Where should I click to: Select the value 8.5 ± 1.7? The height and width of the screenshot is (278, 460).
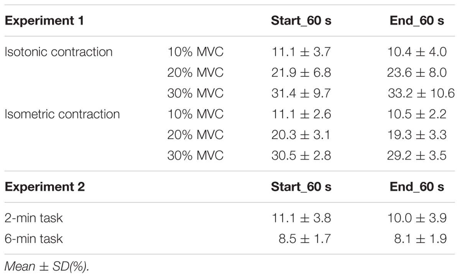(x=305, y=239)
